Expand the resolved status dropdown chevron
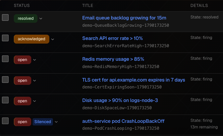This screenshot has height=136, width=223. coord(41,18)
